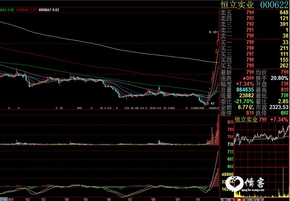Click the 买五 volume 262

click(x=284, y=65)
